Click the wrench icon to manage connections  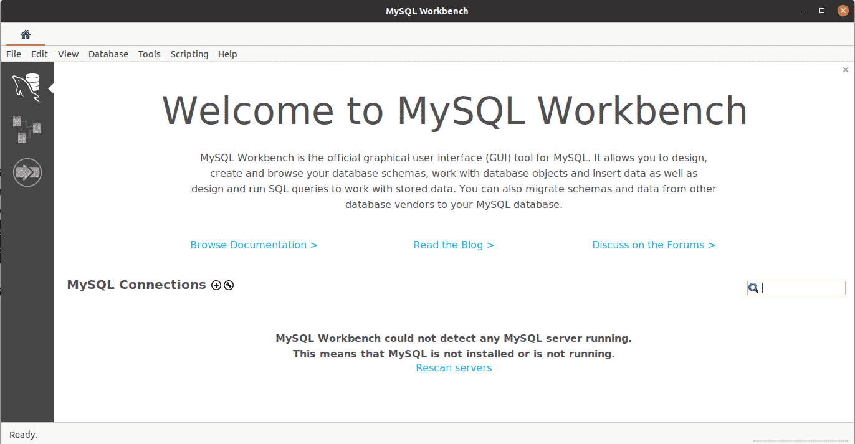(229, 285)
